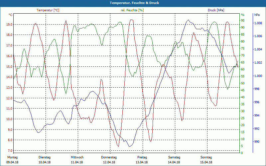Click the 65 humidity axis value
Image resolution: width=266 pixels, height=166 pixels.
pos(243,62)
